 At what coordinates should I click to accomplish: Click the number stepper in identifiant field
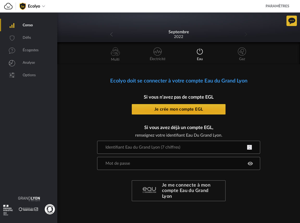tap(249, 147)
